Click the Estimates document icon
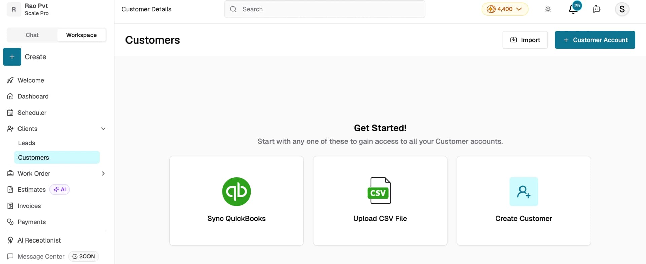646x264 pixels. click(x=10, y=190)
